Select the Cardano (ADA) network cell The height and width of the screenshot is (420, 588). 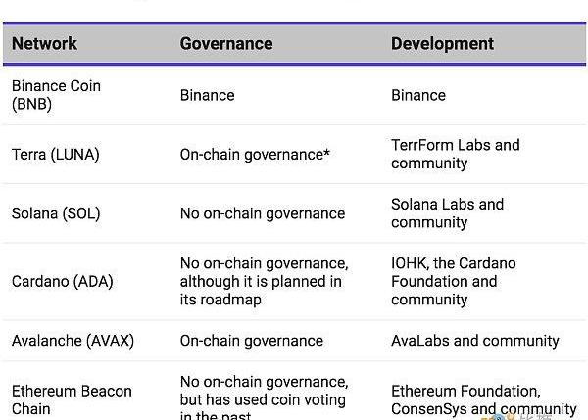pyautogui.click(x=63, y=282)
